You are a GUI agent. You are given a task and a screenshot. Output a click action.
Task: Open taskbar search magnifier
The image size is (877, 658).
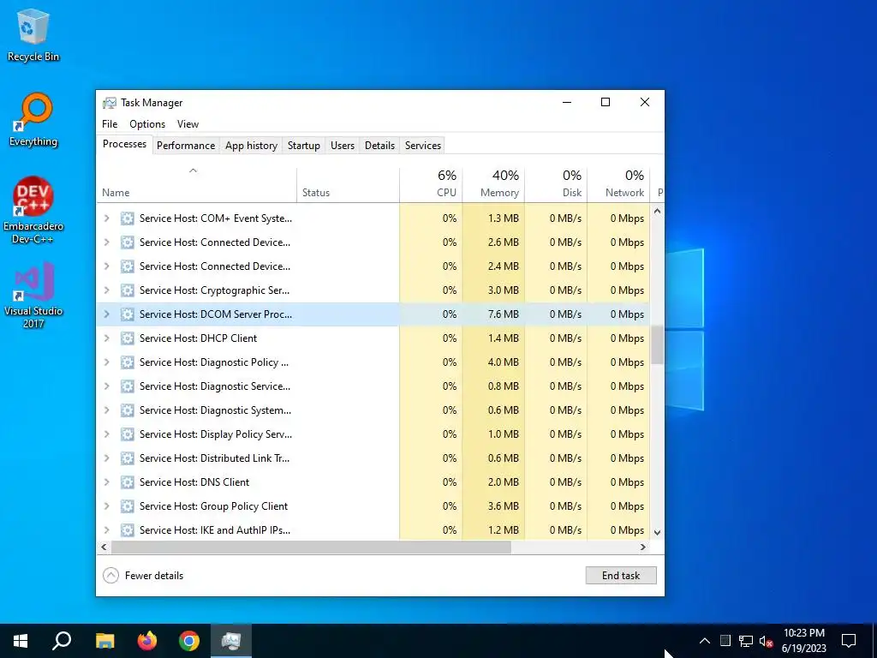pyautogui.click(x=62, y=641)
